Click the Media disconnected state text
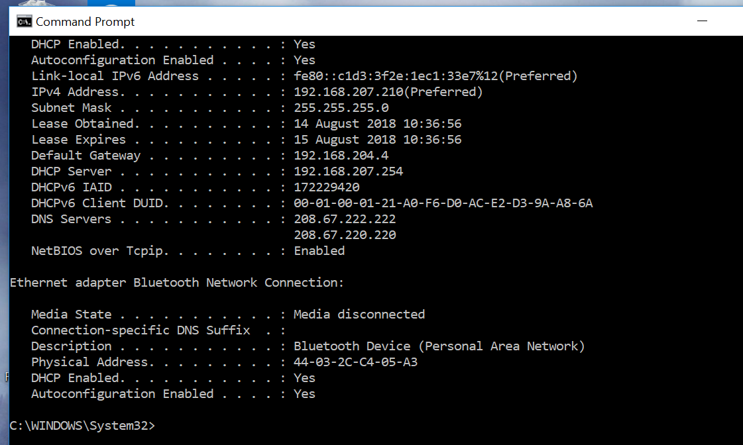This screenshot has height=445, width=743. click(359, 315)
